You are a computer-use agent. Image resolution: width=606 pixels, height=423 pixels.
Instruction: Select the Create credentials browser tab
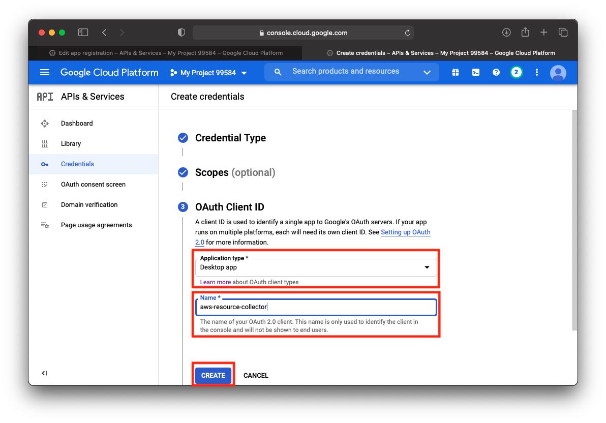coord(440,53)
